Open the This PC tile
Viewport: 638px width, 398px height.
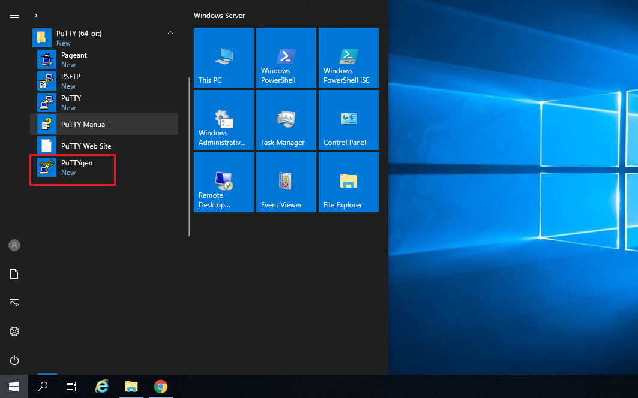tap(224, 58)
